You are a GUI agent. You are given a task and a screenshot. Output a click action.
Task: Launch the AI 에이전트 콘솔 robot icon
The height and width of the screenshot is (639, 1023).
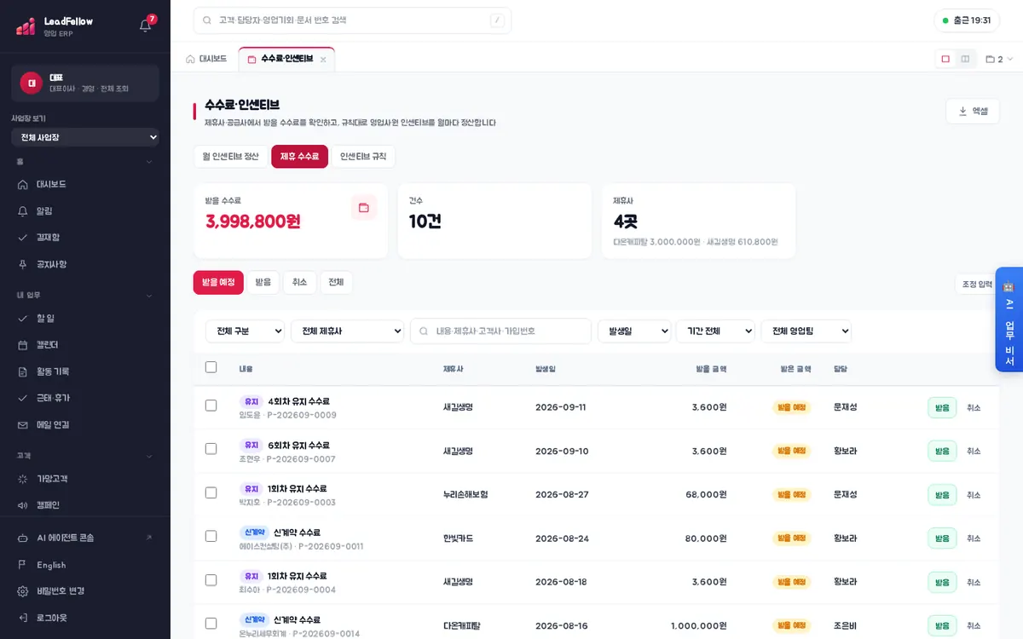23,538
